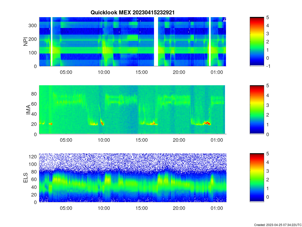The height and width of the screenshot is (227, 302).
Task: Click the "15:00" time tick under NPI panel
Action: point(141,72)
